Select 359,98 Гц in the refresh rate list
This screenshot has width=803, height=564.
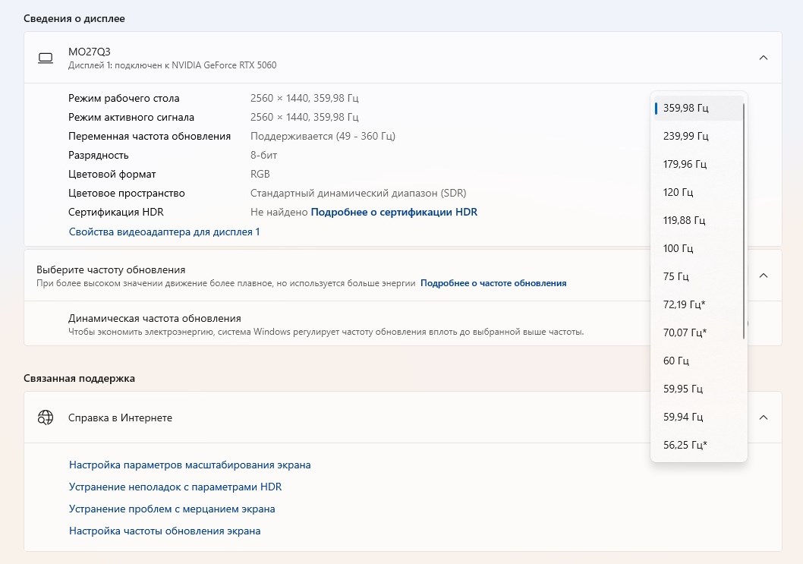[x=698, y=108]
